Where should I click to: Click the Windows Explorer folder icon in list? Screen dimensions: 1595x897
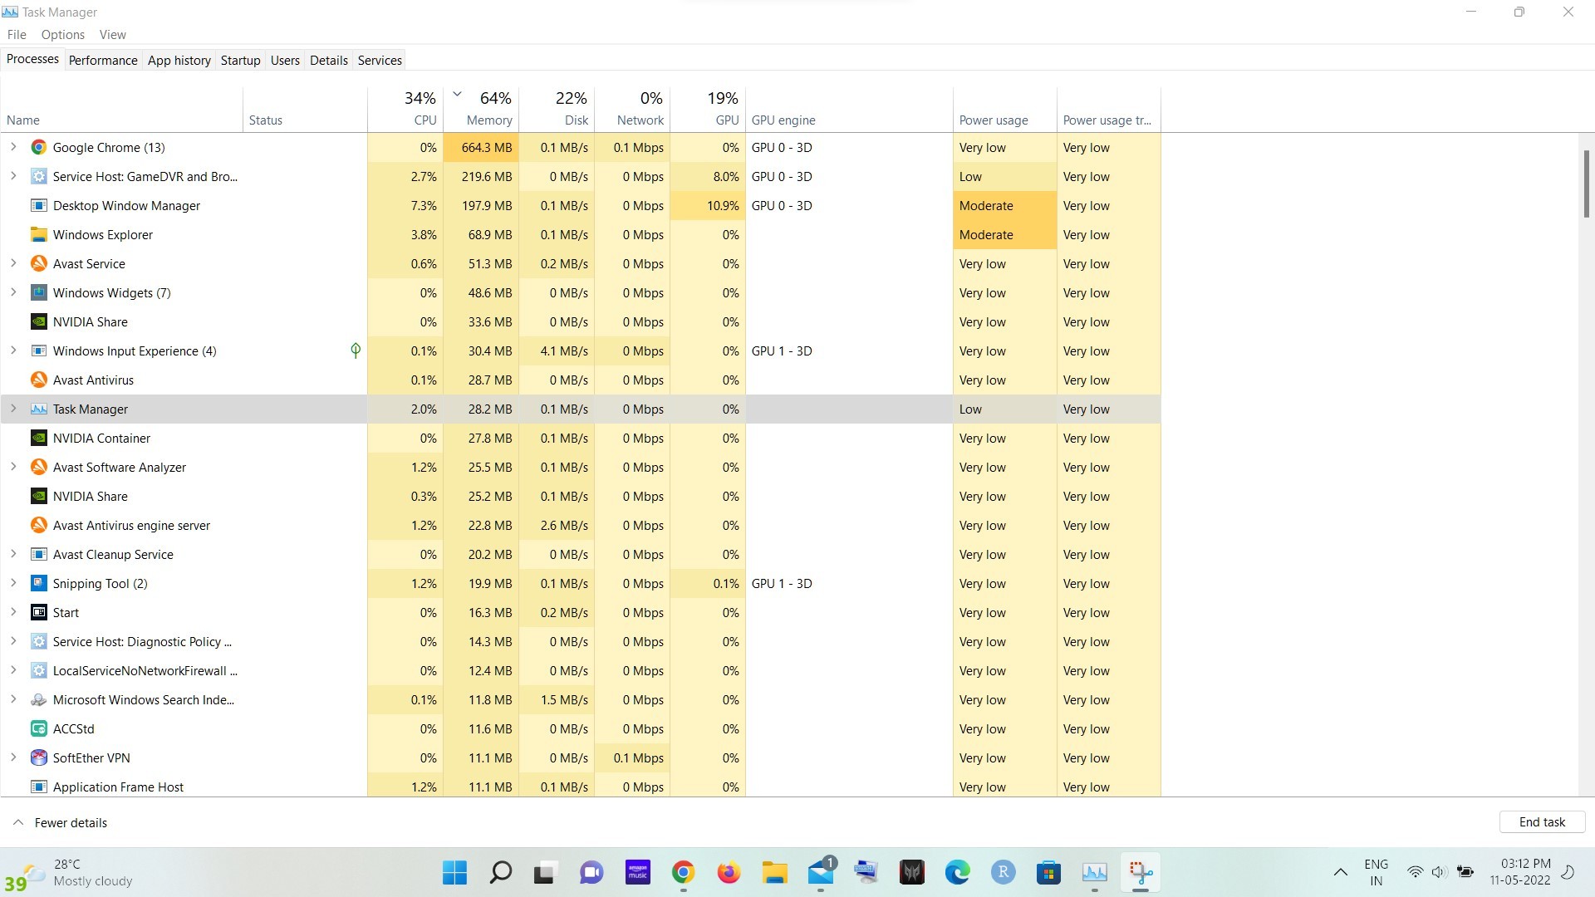coord(38,235)
